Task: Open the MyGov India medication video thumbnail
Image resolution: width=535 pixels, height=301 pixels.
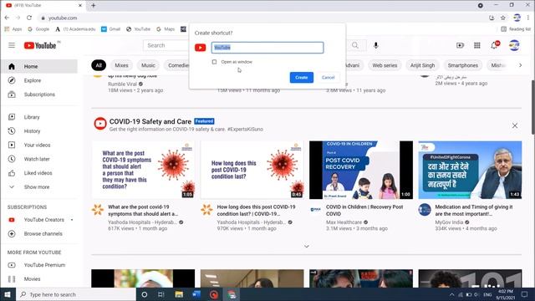Action: click(x=470, y=170)
